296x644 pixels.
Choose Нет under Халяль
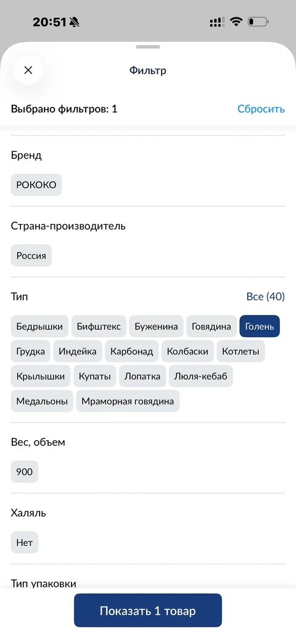(24, 543)
